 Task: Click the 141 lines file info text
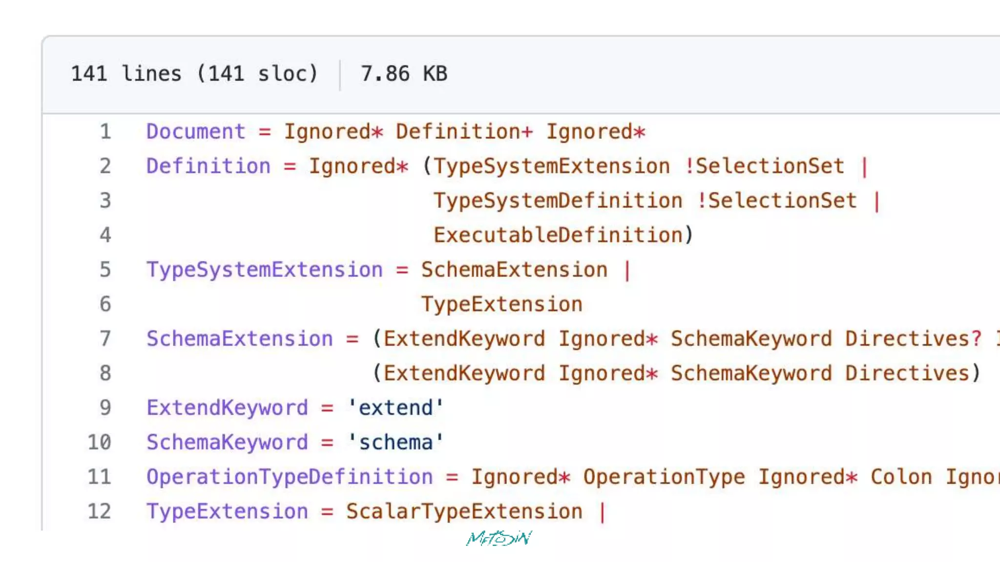pyautogui.click(x=194, y=74)
